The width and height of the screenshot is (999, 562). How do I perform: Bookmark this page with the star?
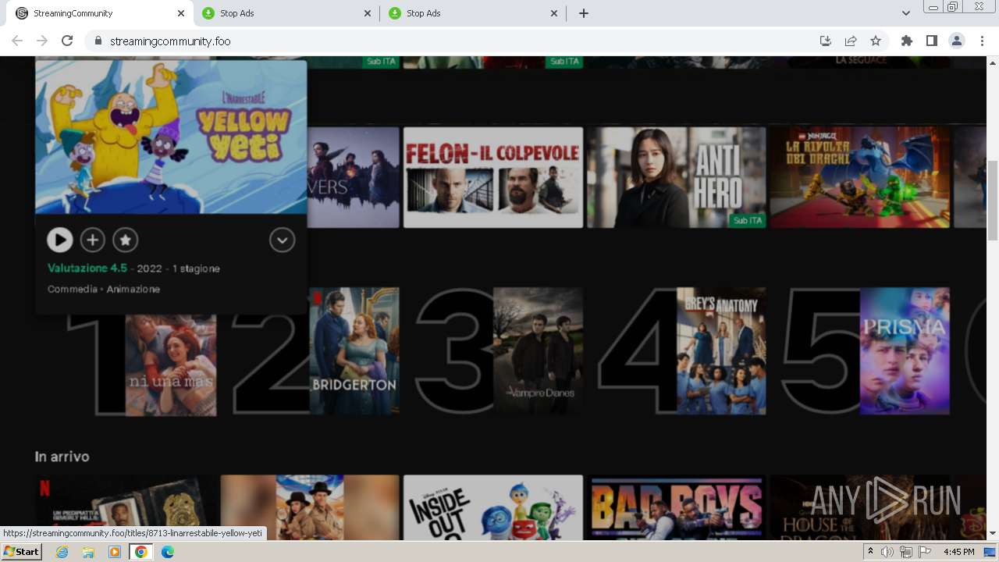pyautogui.click(x=876, y=41)
